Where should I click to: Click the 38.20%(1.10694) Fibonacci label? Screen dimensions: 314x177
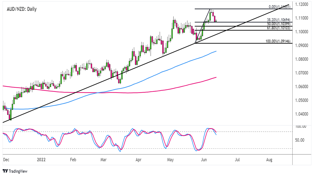click(x=278, y=20)
